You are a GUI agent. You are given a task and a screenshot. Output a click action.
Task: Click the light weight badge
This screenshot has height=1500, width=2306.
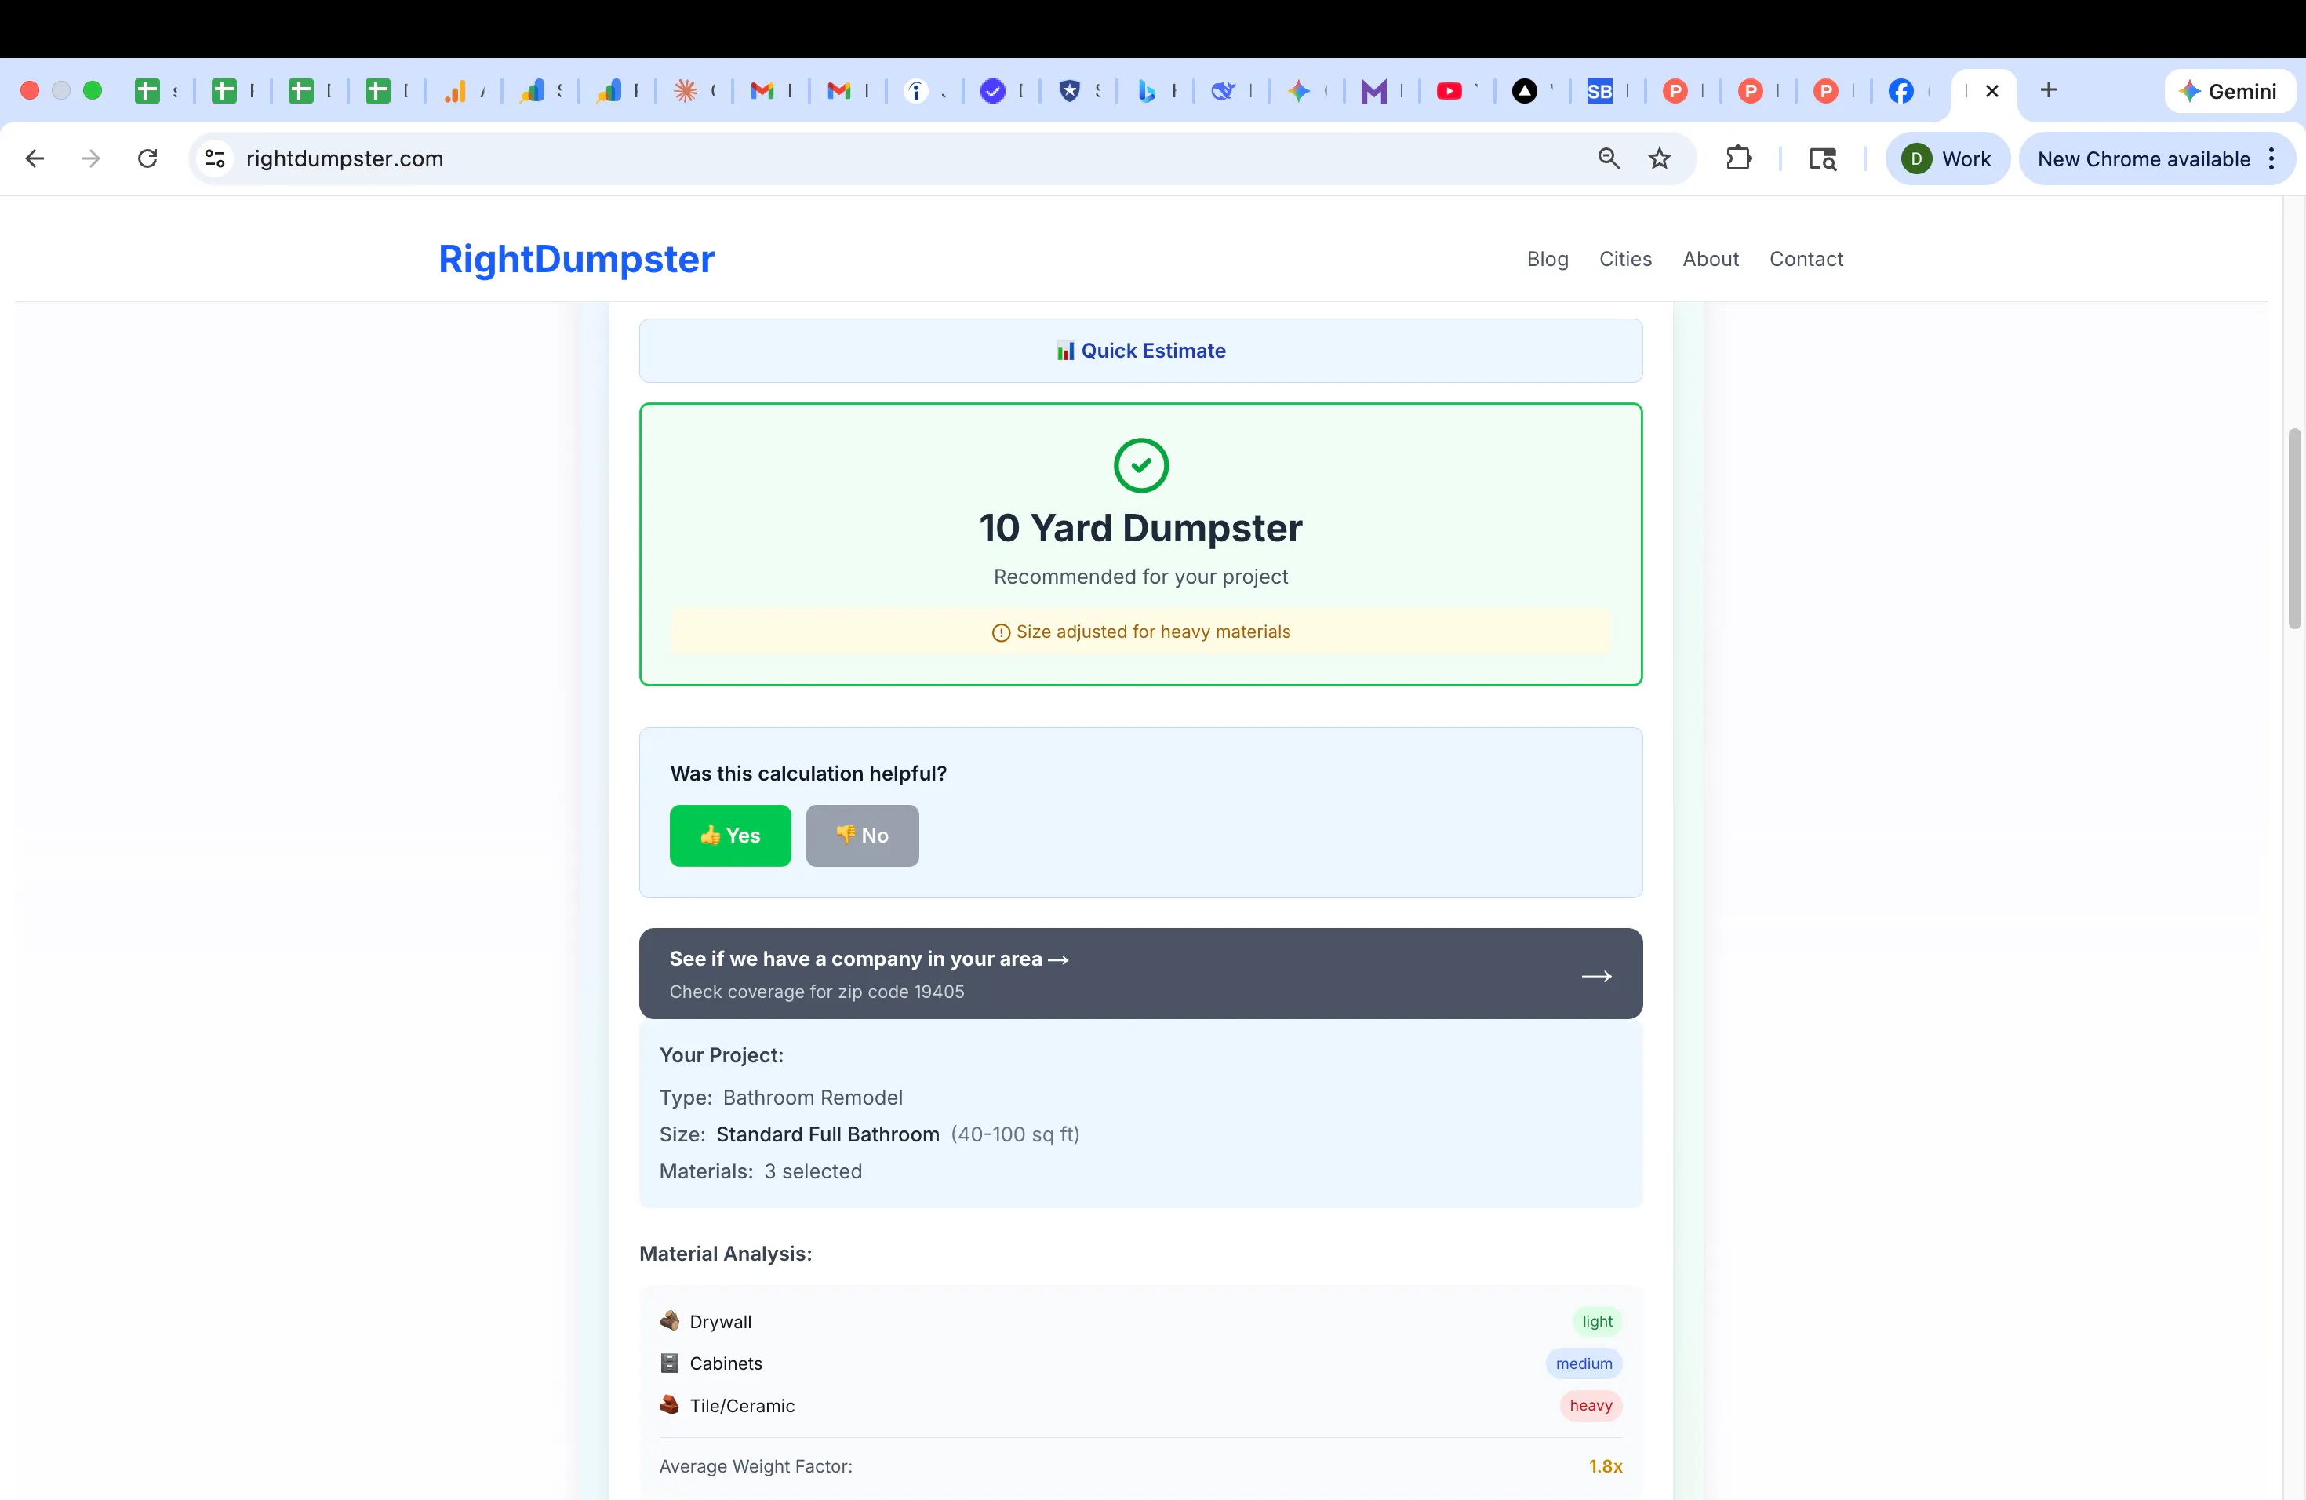[x=1597, y=1322]
